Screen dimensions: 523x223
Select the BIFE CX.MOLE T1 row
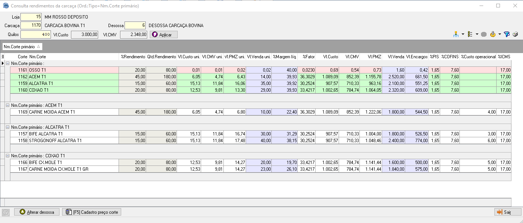[x=261, y=163]
